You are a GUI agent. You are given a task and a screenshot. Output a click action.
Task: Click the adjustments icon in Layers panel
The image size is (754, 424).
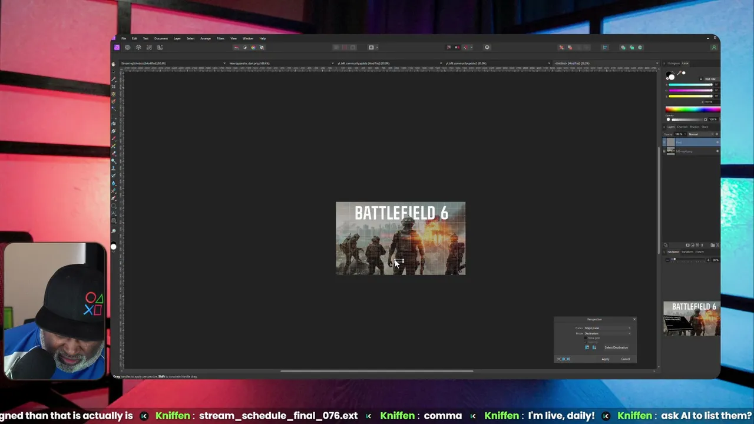692,245
